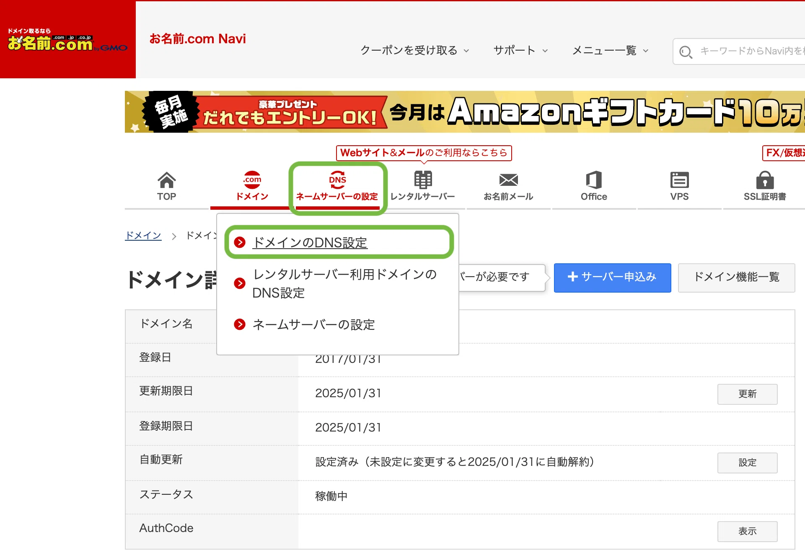Screen dimensions: 805x558
Task: Click the 稼働中 status value
Action: pos(331,496)
